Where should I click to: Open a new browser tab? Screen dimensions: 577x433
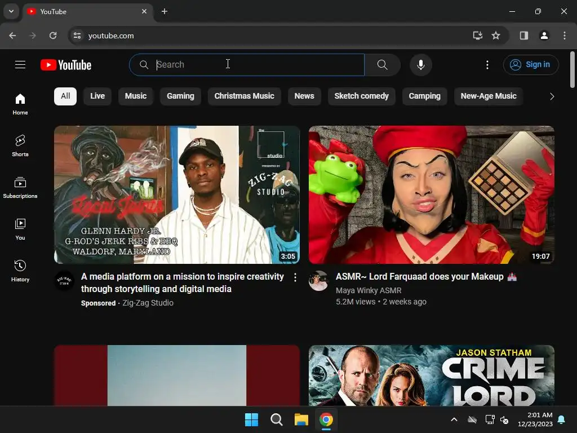[x=165, y=11]
